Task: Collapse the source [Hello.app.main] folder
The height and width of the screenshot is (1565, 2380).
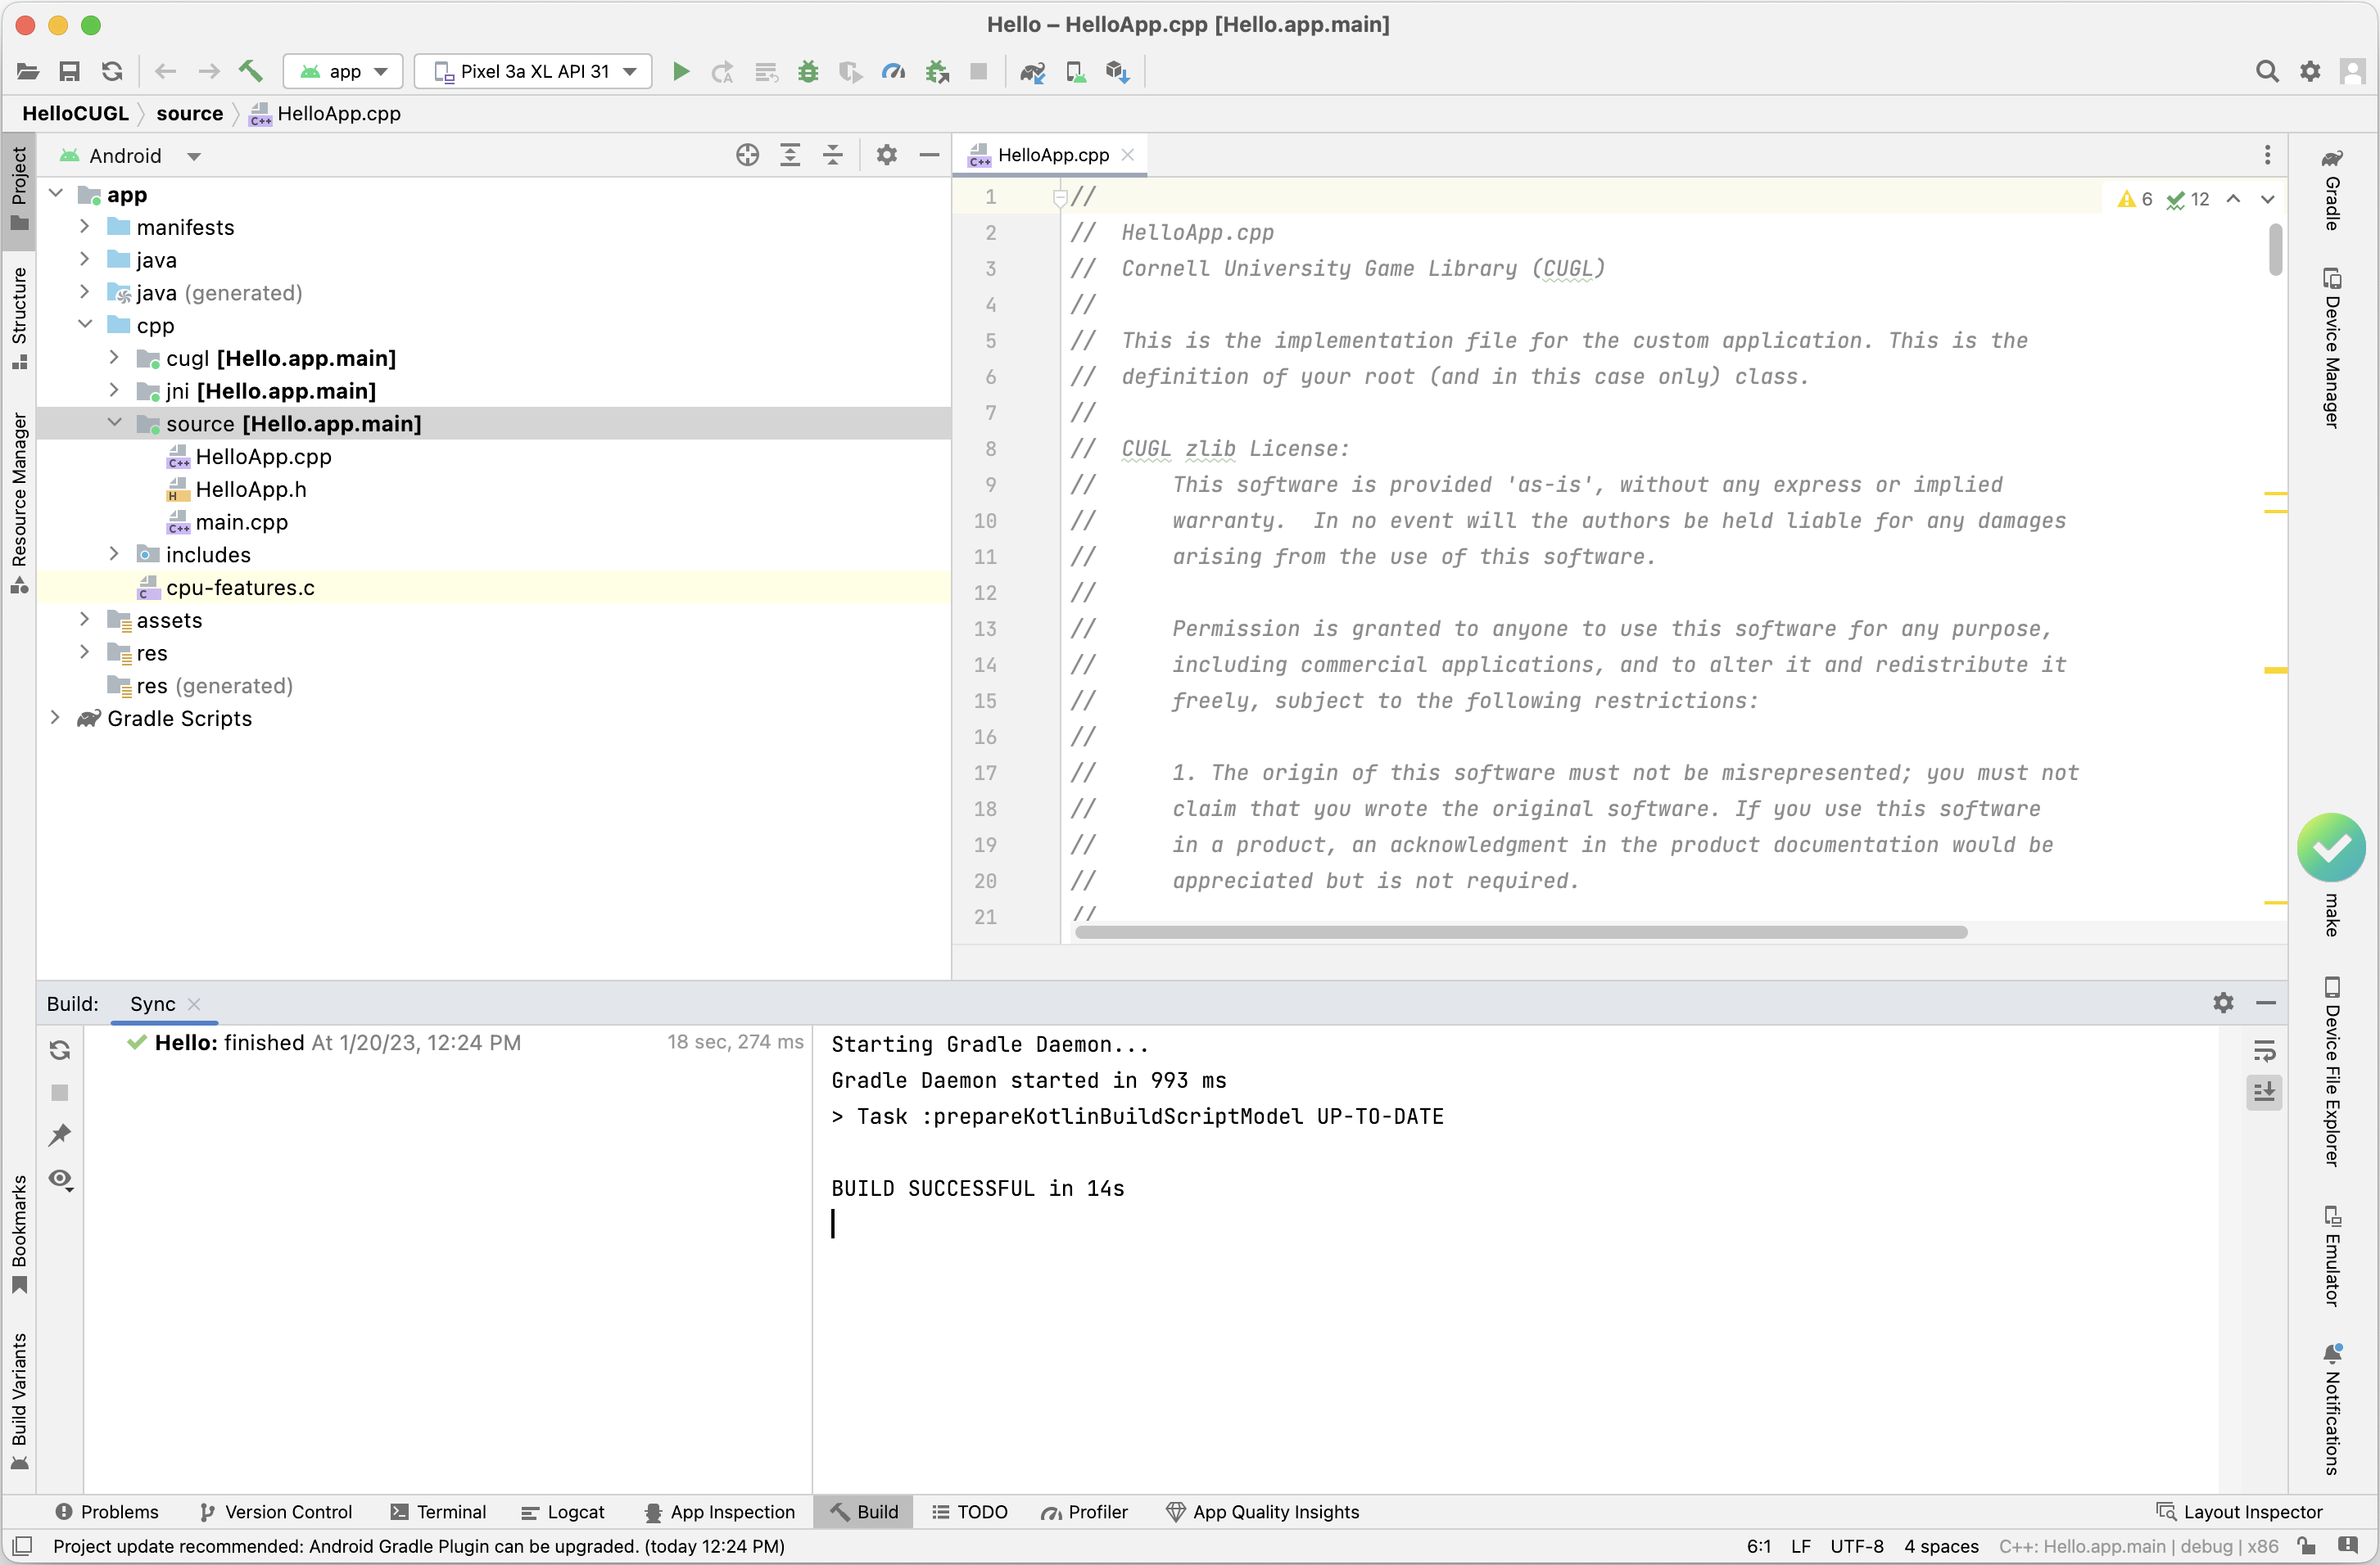Action: [114, 424]
